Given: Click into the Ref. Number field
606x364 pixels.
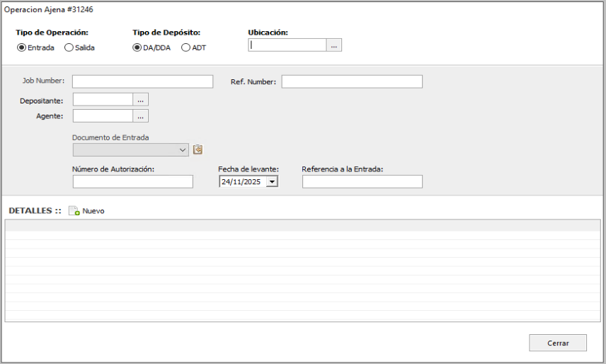Looking at the screenshot, I should [351, 81].
